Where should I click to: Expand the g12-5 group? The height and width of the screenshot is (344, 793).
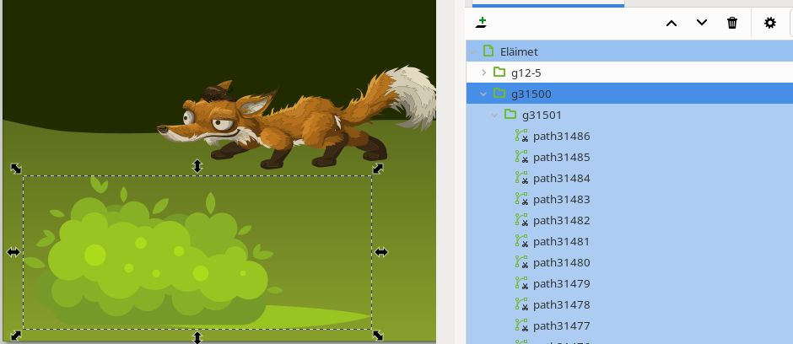tap(483, 73)
